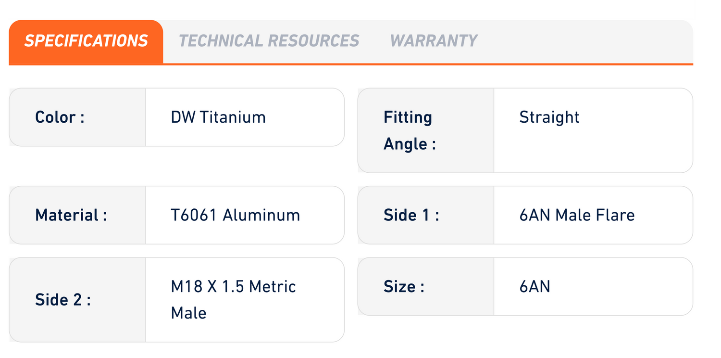Viewport: 721px width, 358px height.
Task: Select the T6061 Aluminum value
Action: [x=236, y=215]
